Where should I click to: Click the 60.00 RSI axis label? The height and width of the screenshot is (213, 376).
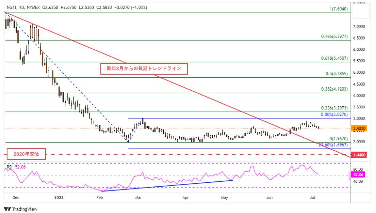pyautogui.click(x=358, y=169)
